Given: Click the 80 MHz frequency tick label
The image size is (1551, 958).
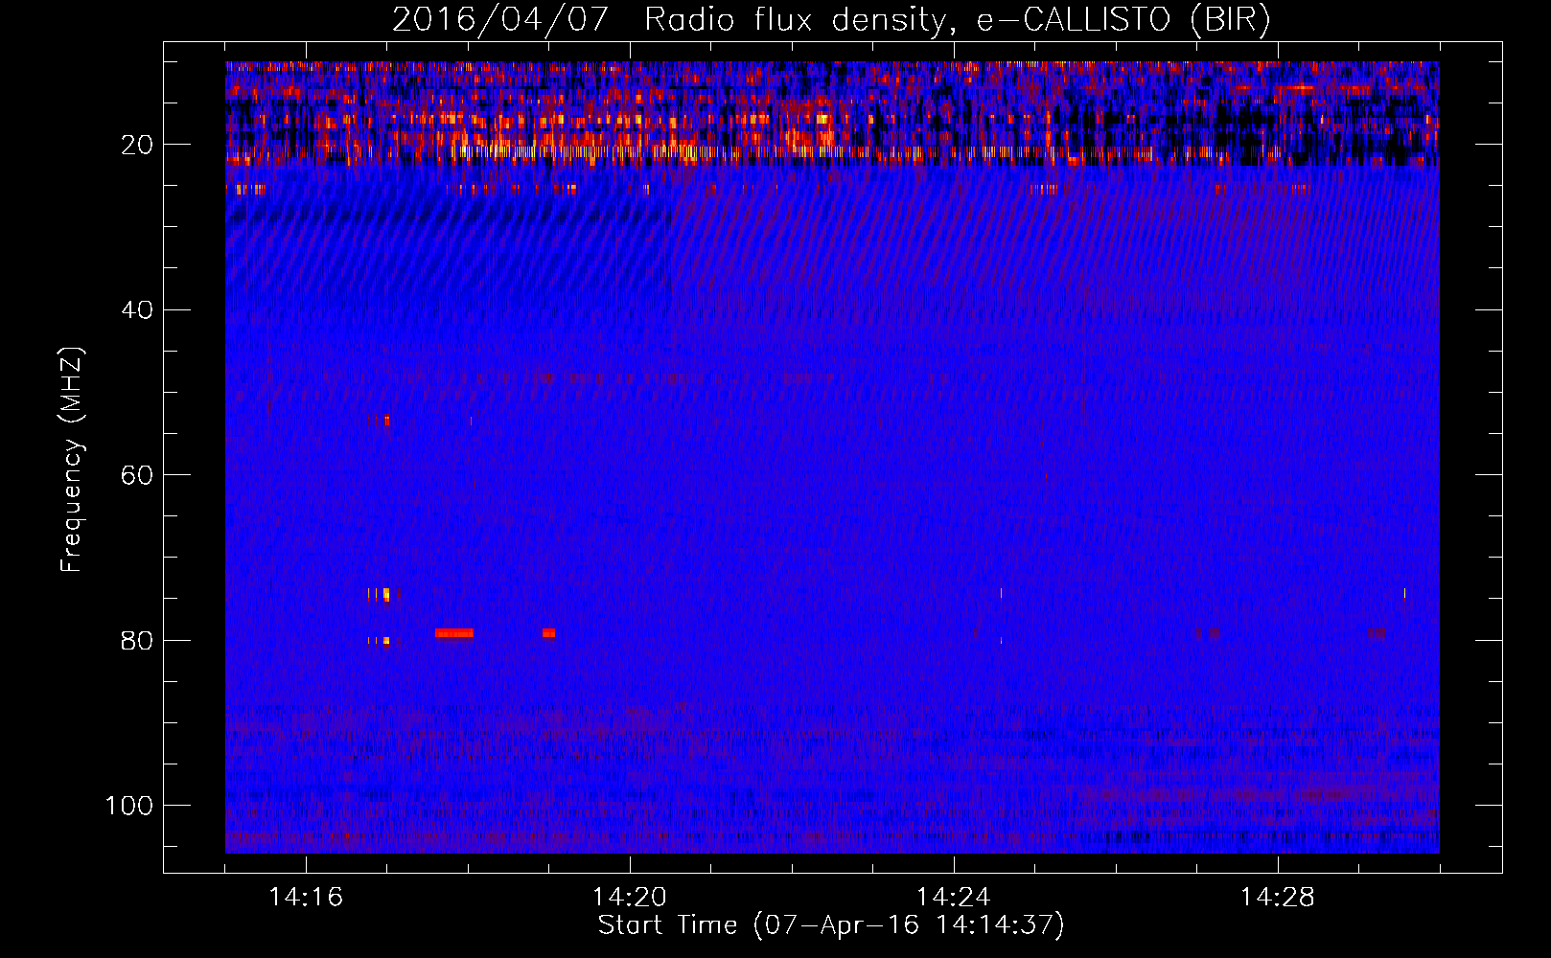Looking at the screenshot, I should click(137, 640).
